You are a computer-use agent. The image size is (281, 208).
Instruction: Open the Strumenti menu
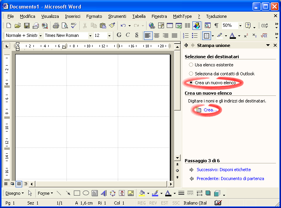[x=117, y=16]
